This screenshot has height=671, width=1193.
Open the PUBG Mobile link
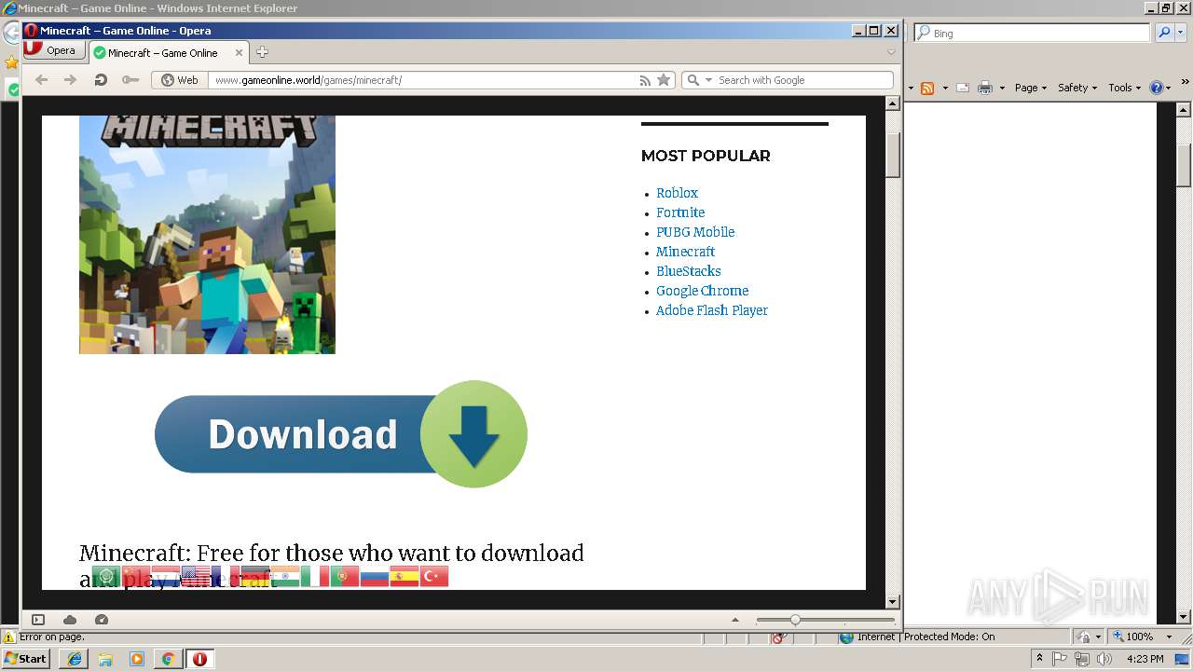click(x=695, y=232)
